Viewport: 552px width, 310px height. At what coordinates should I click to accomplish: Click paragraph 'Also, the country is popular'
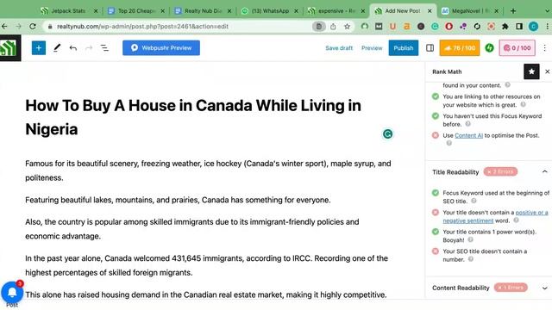click(x=192, y=229)
